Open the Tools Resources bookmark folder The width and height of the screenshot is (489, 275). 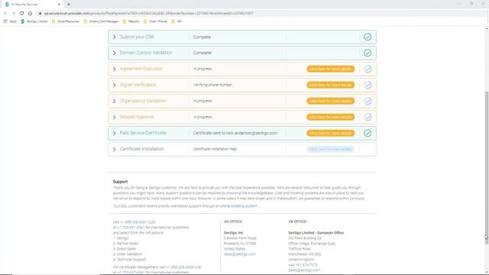coord(66,21)
